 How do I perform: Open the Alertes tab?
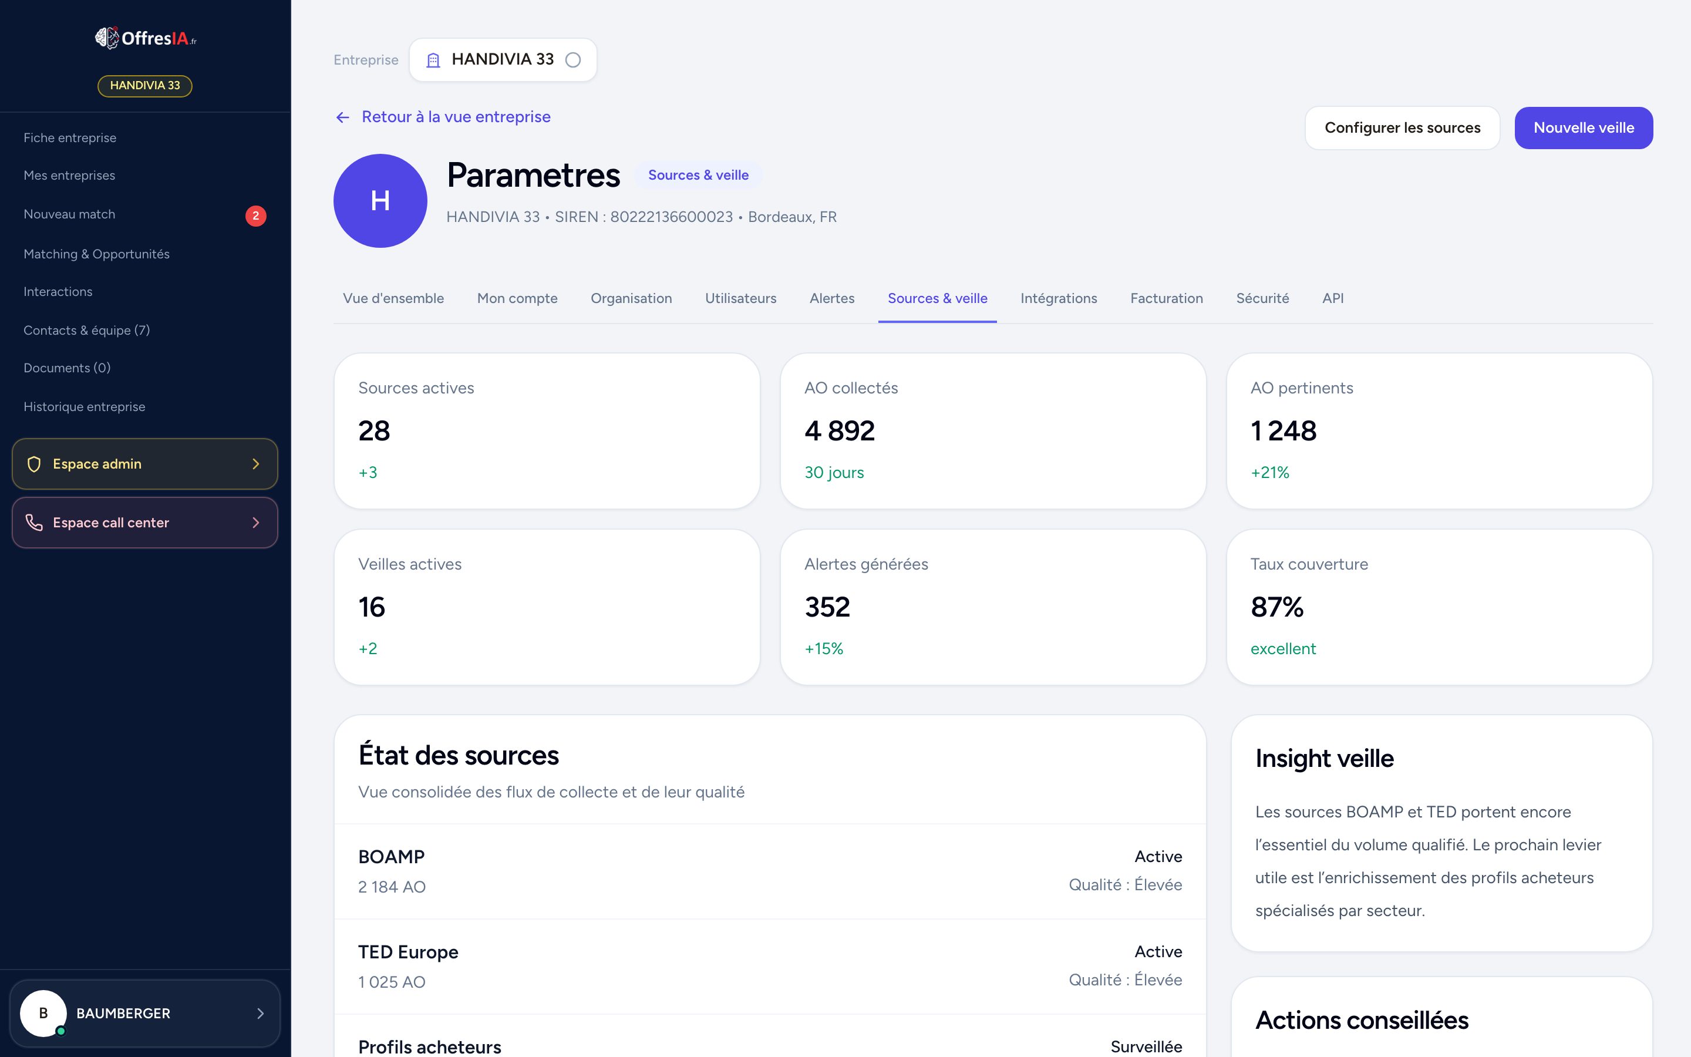(831, 298)
